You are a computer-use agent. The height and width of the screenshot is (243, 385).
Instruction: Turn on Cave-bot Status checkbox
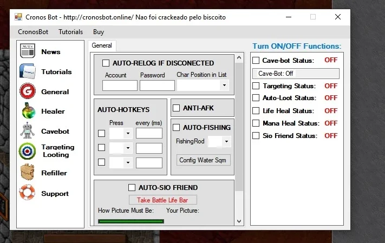(256, 61)
